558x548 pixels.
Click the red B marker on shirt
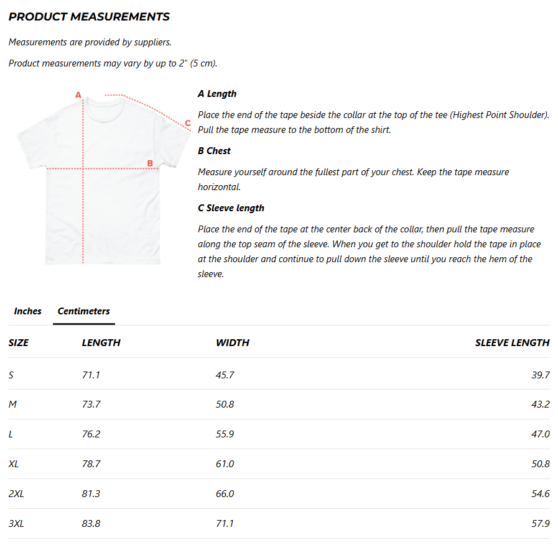(150, 163)
